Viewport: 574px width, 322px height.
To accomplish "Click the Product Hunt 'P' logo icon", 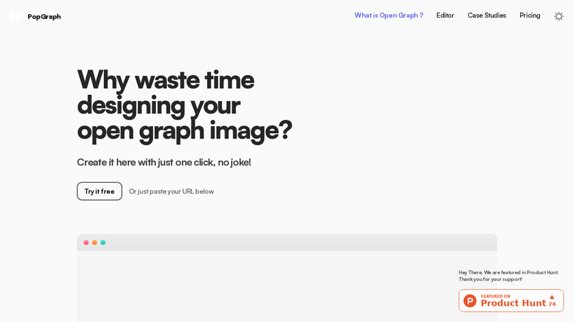I will [469, 301].
